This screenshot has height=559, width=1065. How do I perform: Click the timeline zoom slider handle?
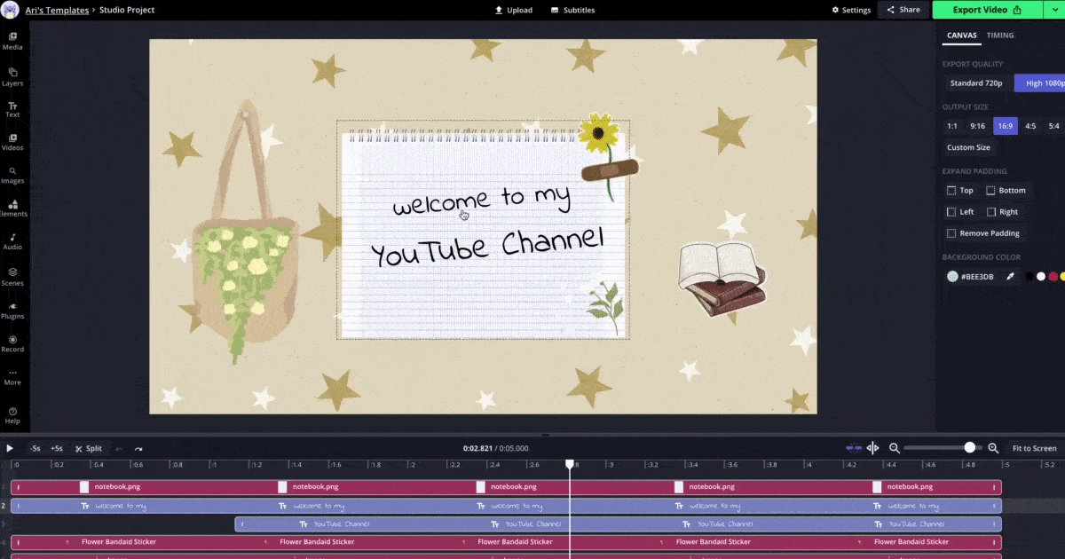[x=970, y=448]
